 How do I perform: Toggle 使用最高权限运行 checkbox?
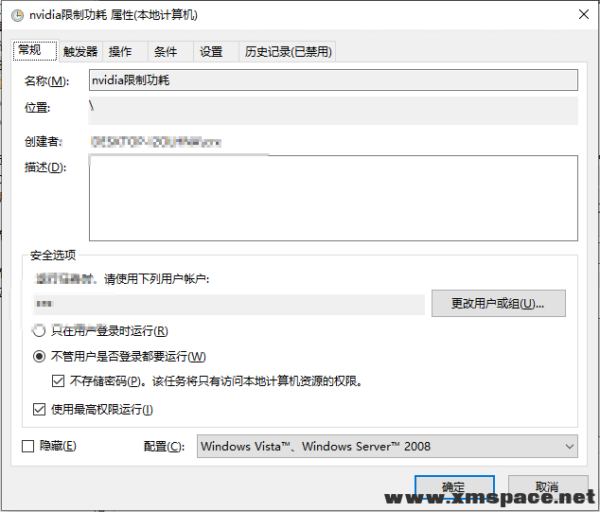[x=39, y=410]
